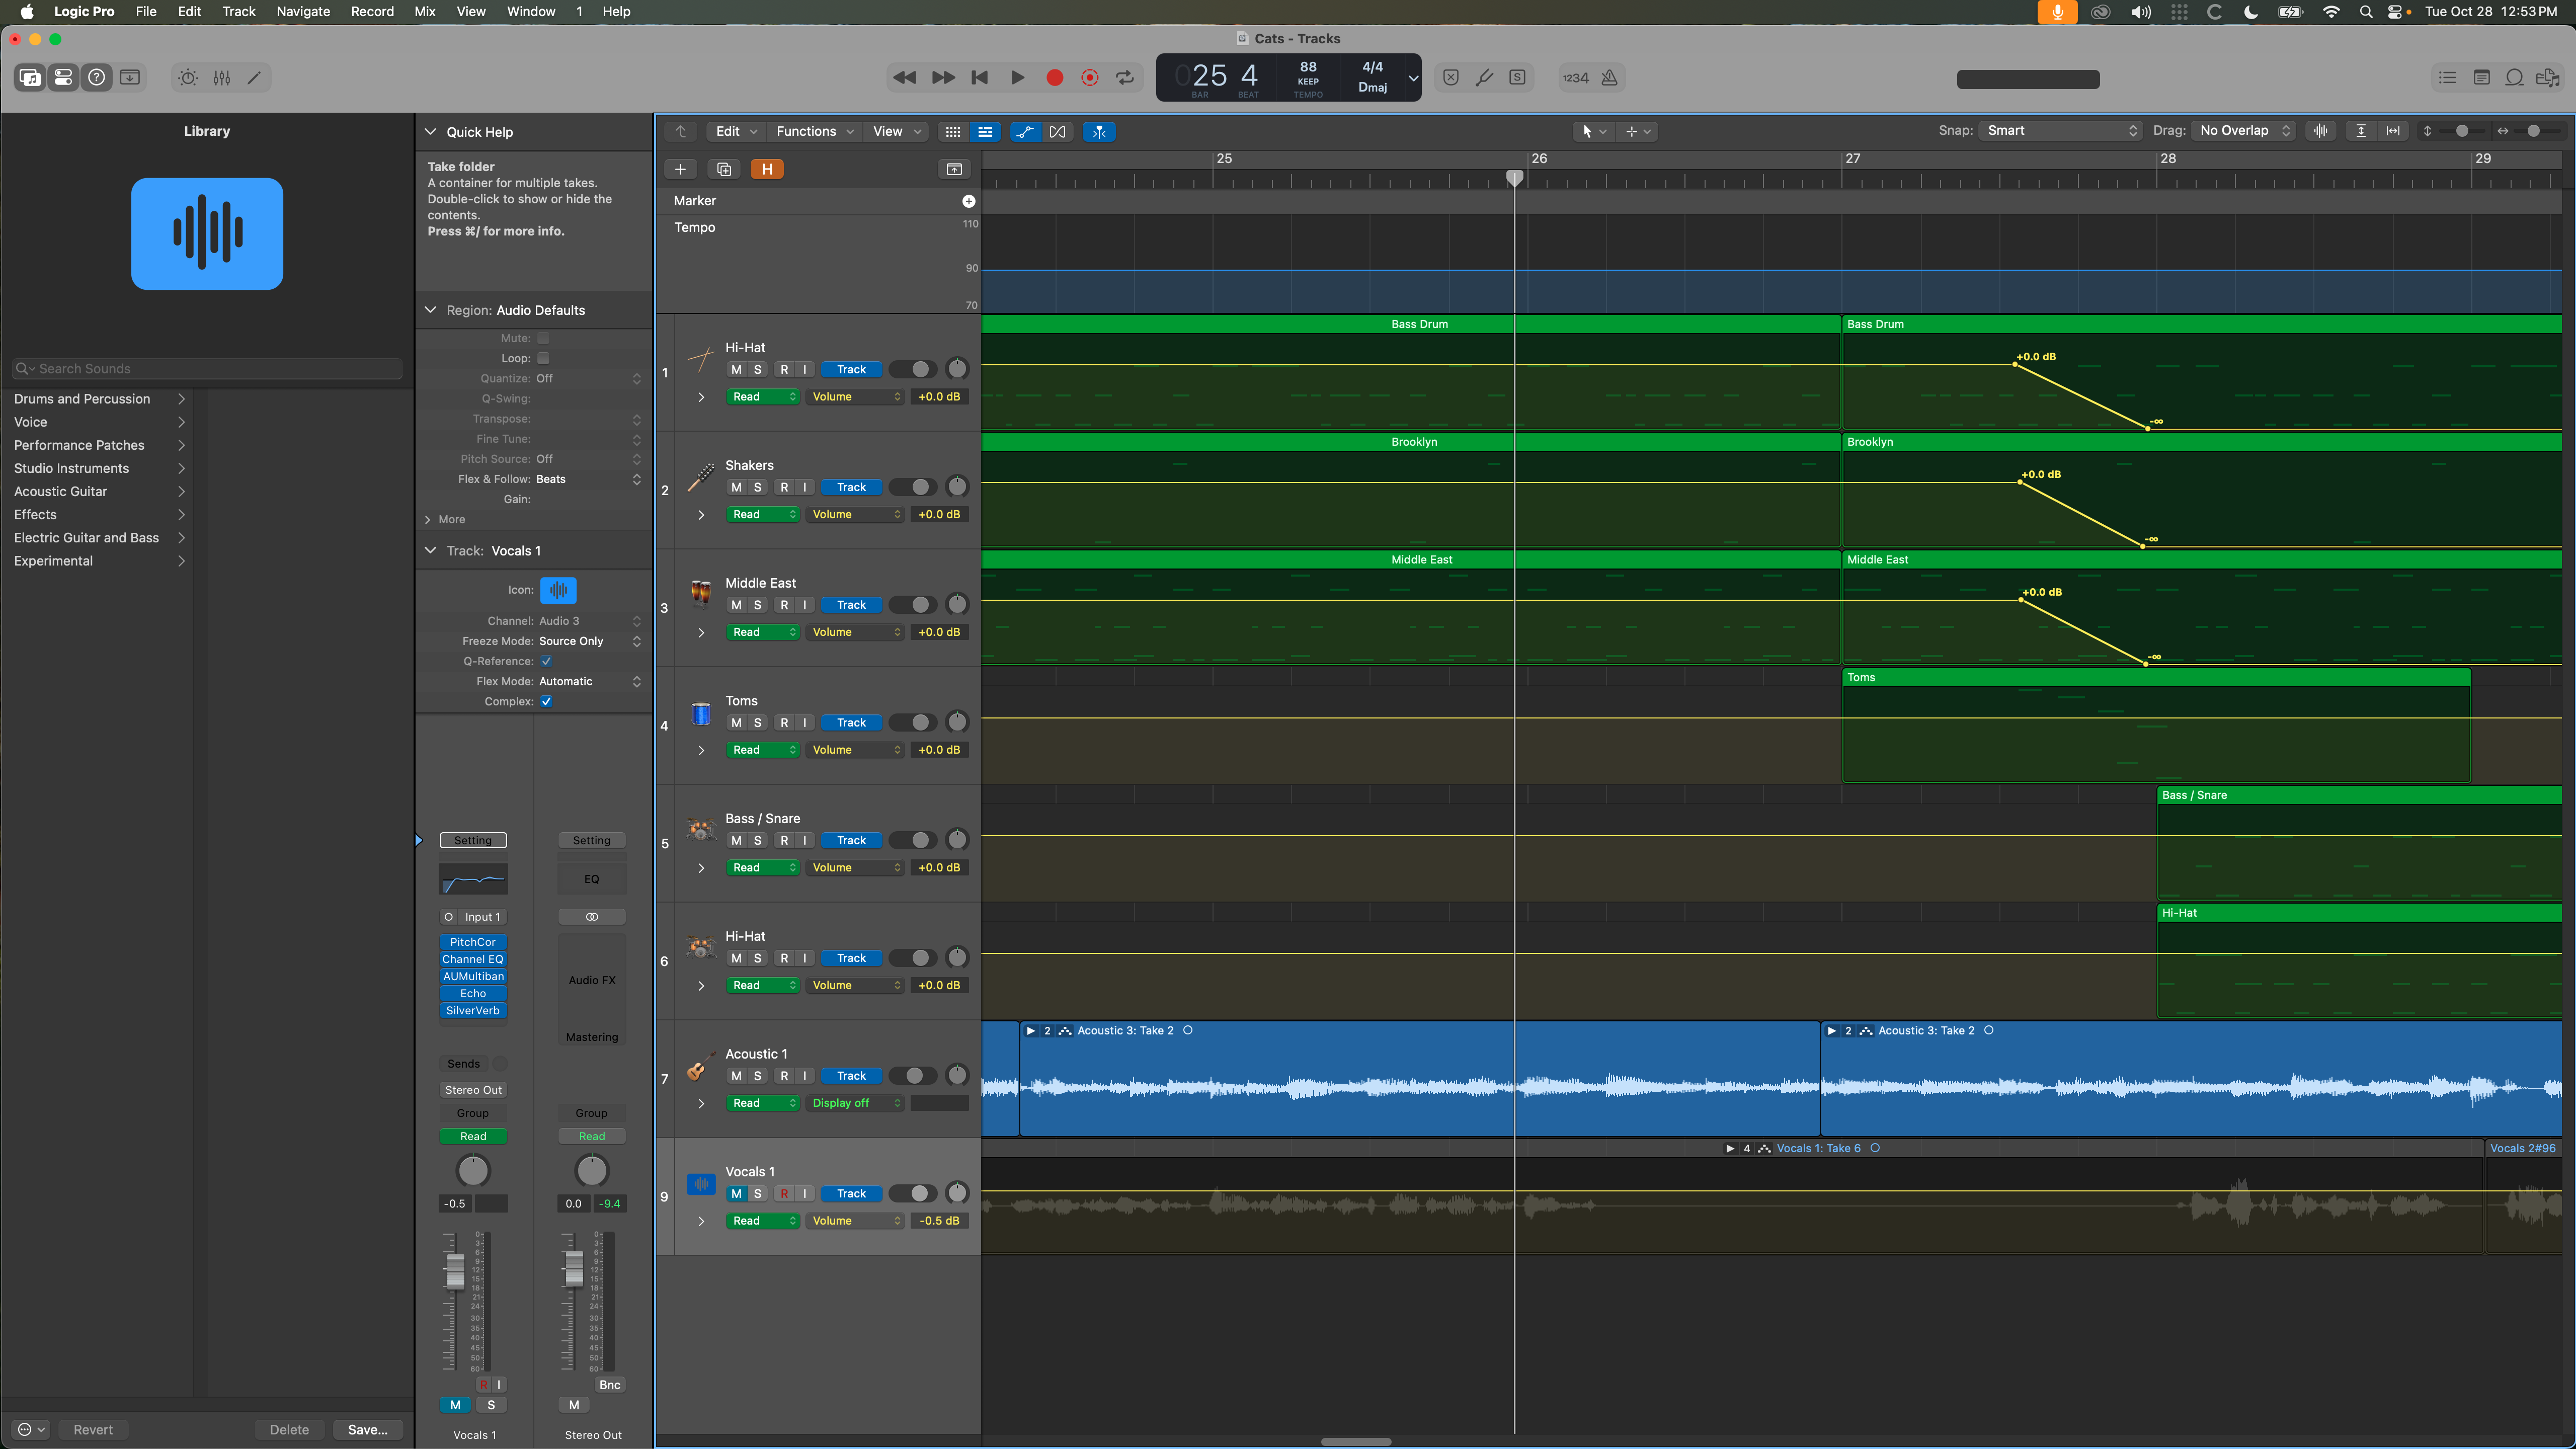The width and height of the screenshot is (2576, 1449).
Task: Click the Save... button in Library
Action: (x=367, y=1429)
